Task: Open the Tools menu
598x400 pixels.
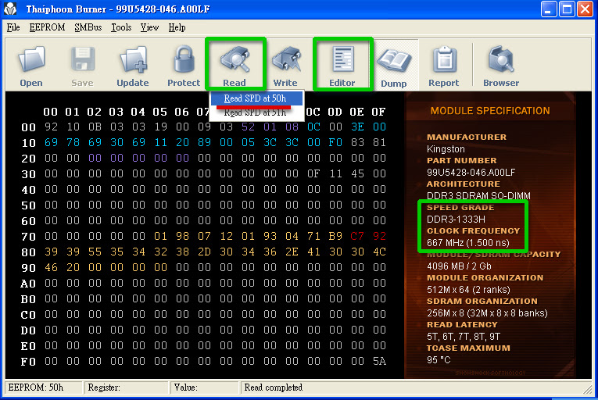Action: click(121, 27)
